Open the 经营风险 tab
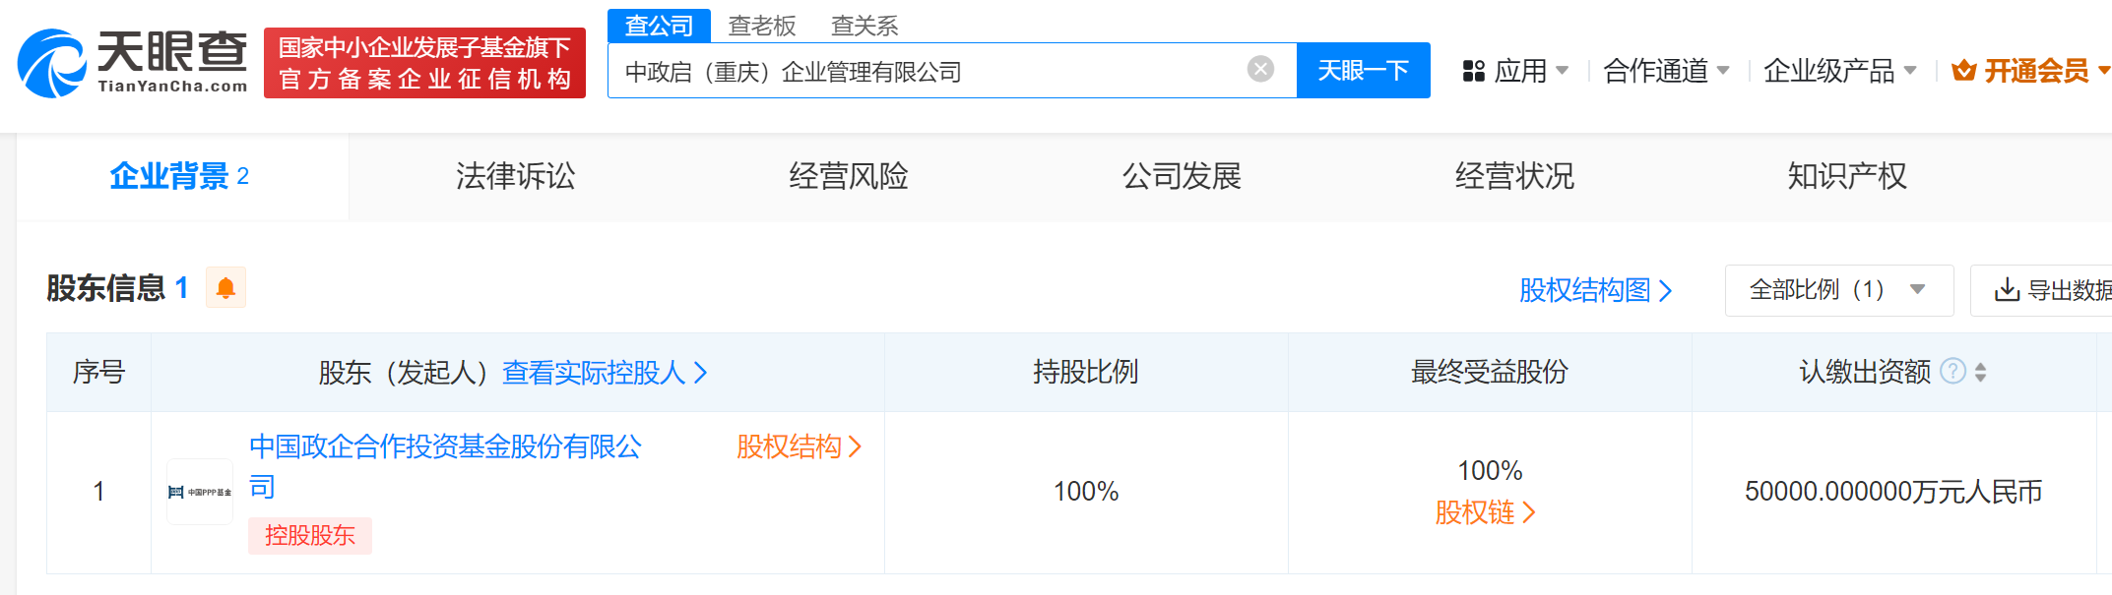Image resolution: width=2112 pixels, height=595 pixels. click(848, 176)
